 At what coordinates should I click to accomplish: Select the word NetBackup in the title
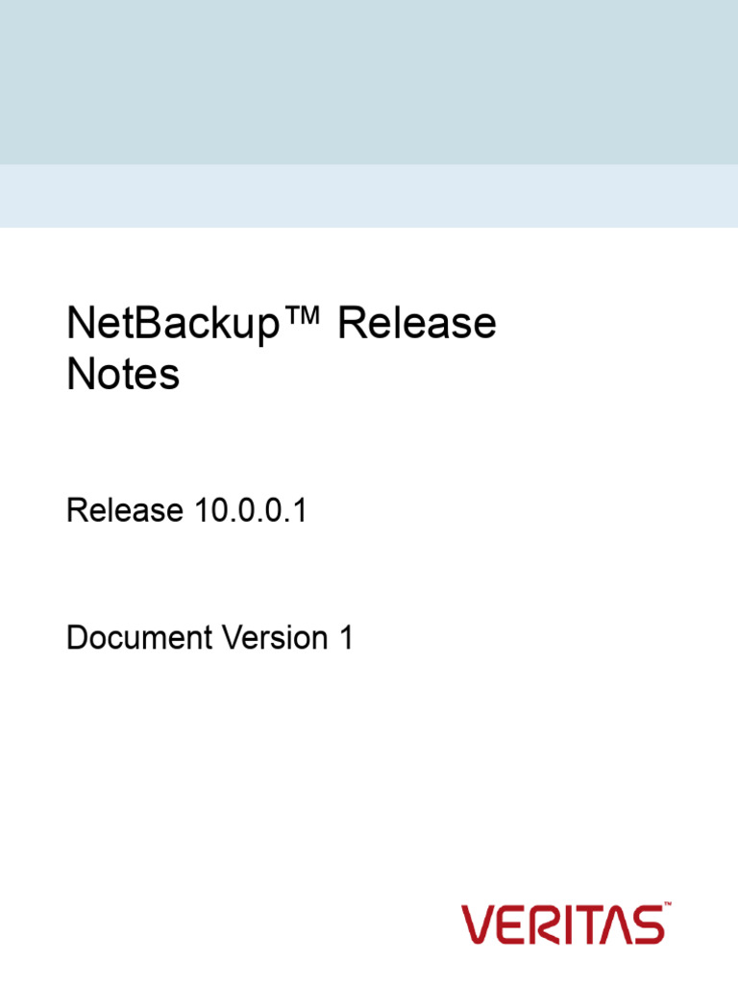click(173, 325)
